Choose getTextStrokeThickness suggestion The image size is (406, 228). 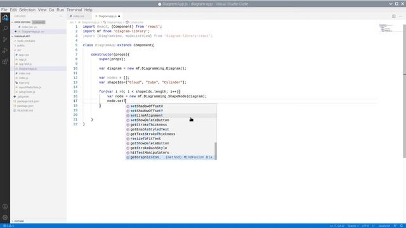coord(171,134)
